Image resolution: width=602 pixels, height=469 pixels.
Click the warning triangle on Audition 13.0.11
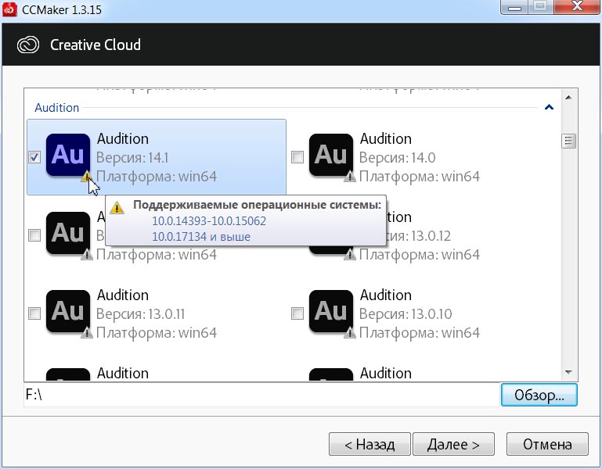(87, 332)
